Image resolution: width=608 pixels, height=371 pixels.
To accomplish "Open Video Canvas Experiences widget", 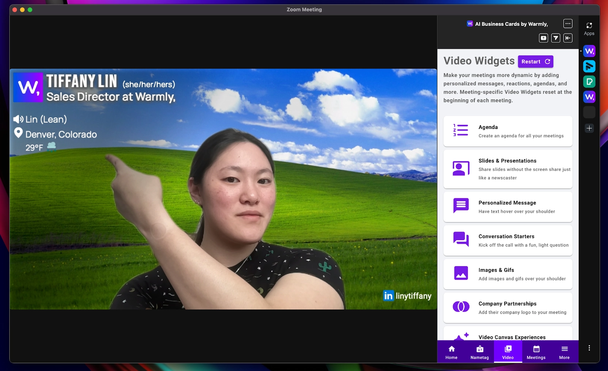I will click(508, 334).
